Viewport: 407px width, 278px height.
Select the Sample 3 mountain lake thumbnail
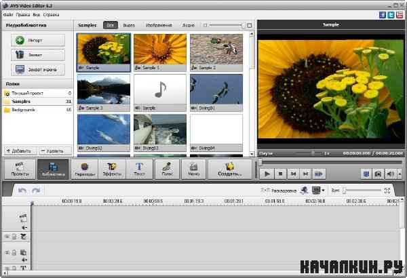(x=104, y=93)
